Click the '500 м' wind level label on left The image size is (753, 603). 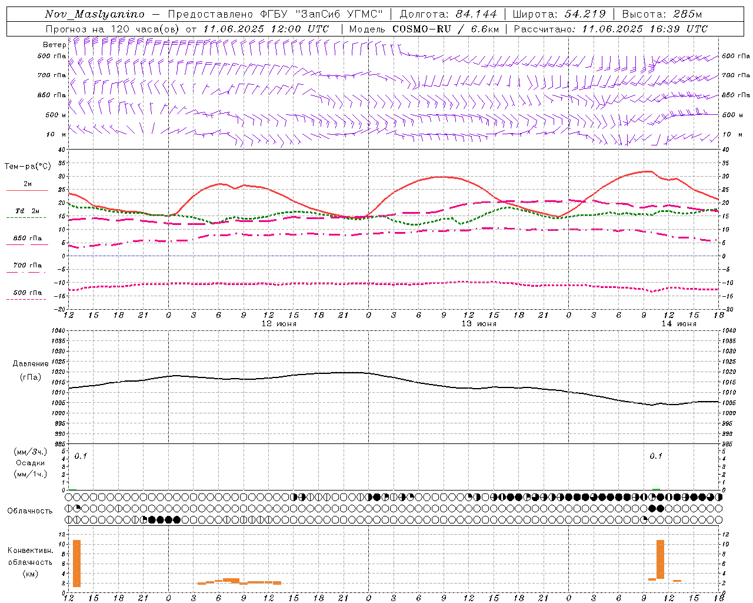tap(56, 115)
